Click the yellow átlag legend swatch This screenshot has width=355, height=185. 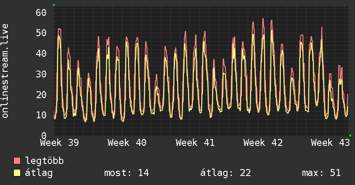17,173
